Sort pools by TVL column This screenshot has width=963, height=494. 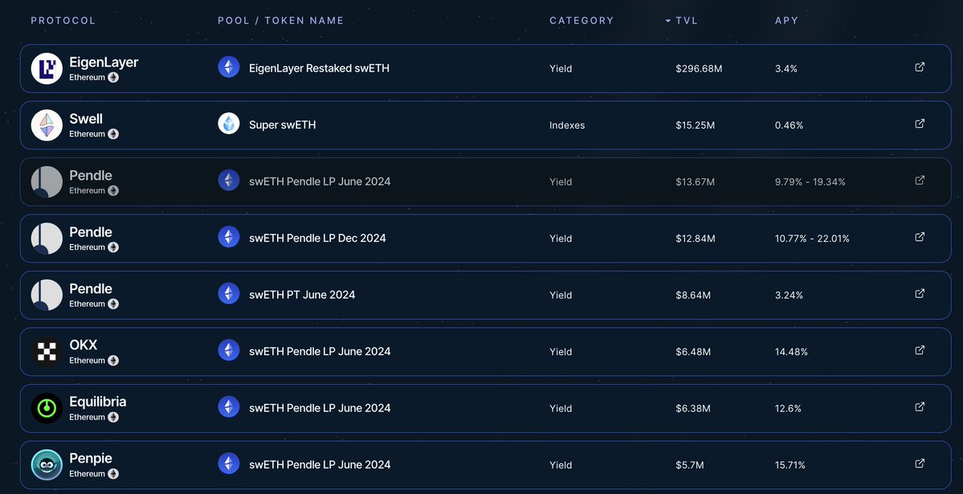(687, 20)
